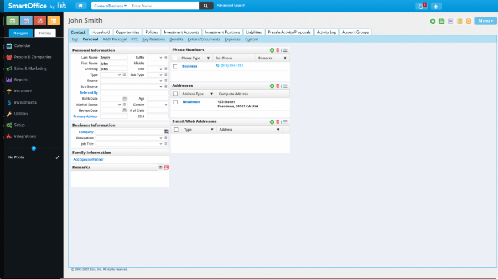This screenshot has width=498, height=279.
Task: Click the spell check icon in Remarks
Action: (160, 167)
